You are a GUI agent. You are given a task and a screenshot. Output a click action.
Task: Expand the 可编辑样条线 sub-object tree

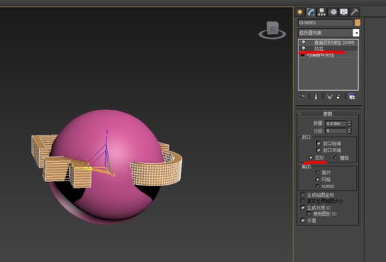point(303,55)
